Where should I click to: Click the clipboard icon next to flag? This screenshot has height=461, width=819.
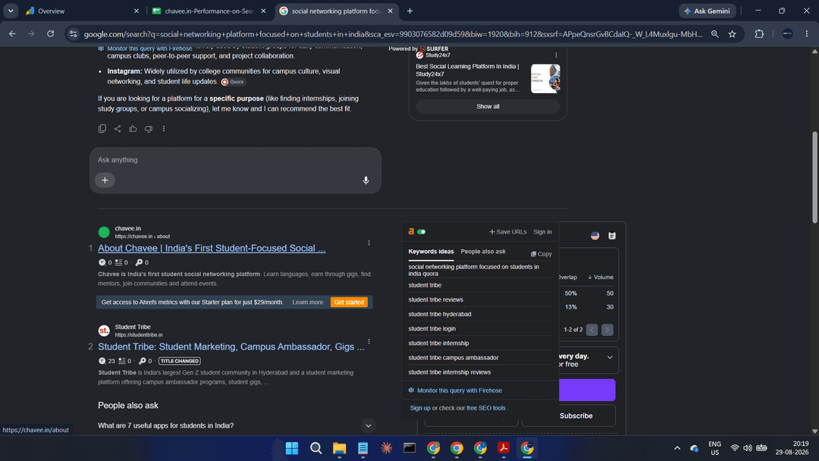(612, 236)
